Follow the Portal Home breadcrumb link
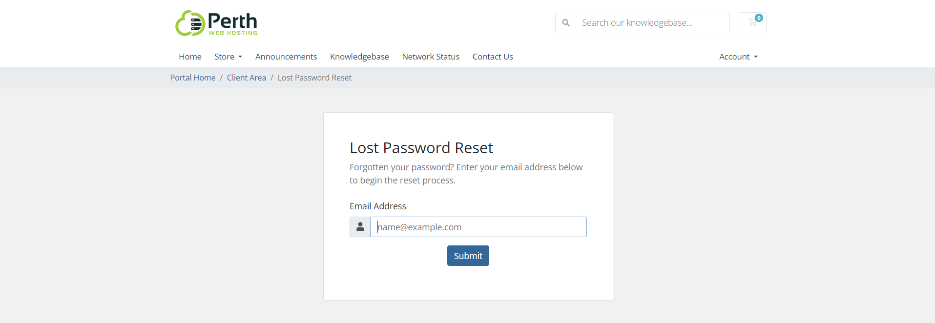 [x=193, y=78]
